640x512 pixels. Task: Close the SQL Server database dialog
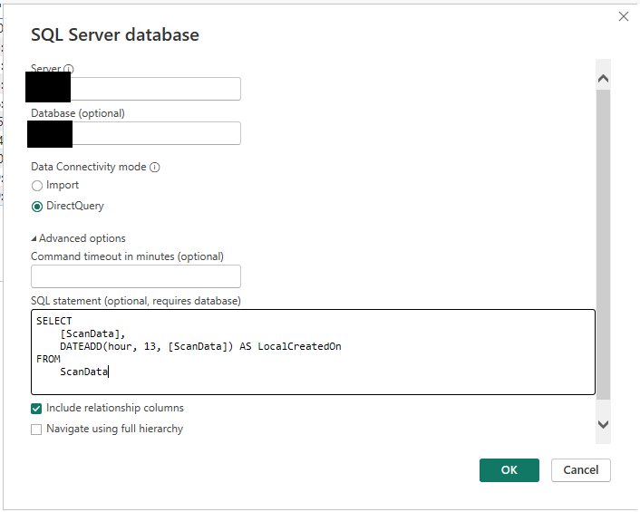tap(624, 16)
